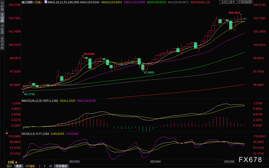
Task: Click the J template button
Action: [40, 166]
